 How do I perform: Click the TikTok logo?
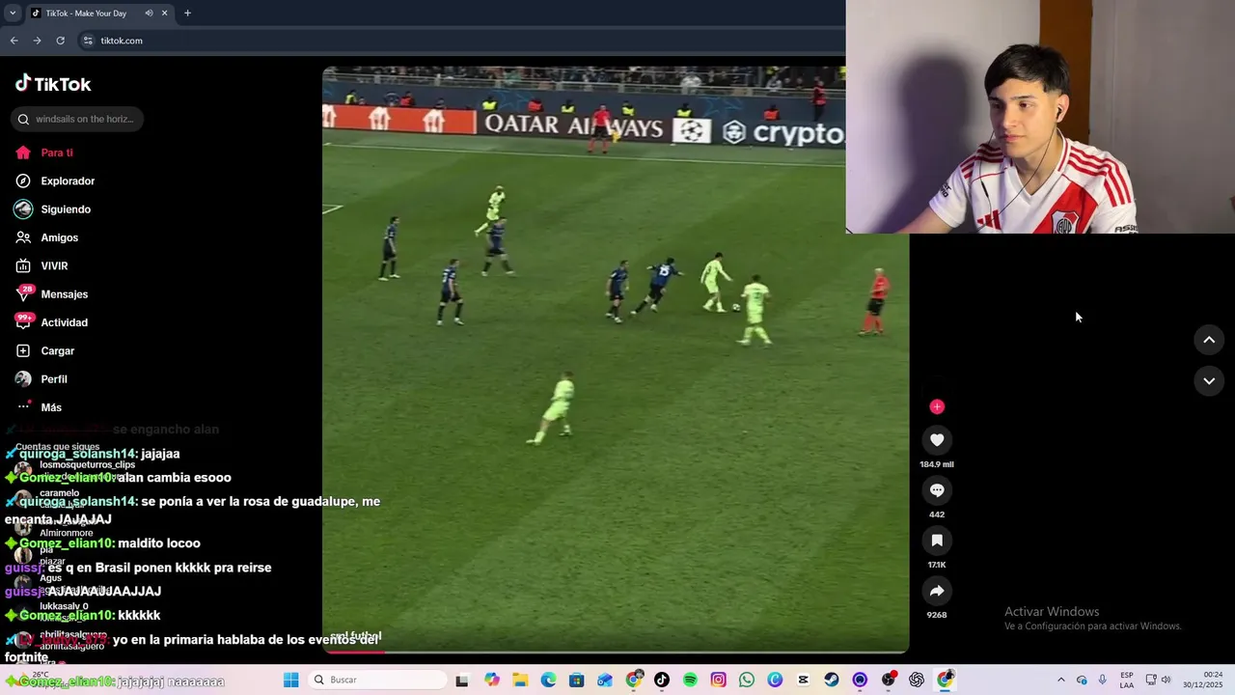click(x=53, y=84)
